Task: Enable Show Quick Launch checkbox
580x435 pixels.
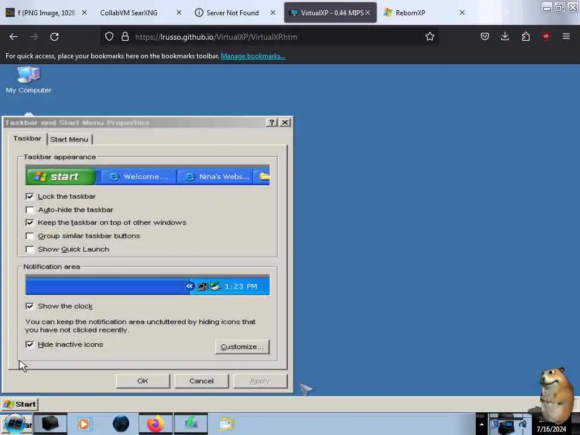Action: click(29, 249)
